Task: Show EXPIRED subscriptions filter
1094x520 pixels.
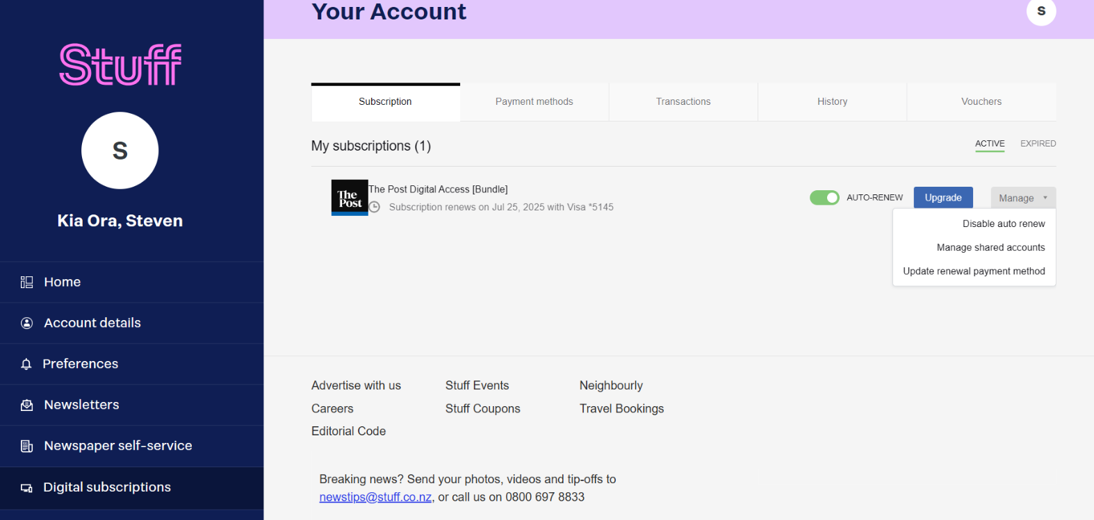Action: [1038, 144]
